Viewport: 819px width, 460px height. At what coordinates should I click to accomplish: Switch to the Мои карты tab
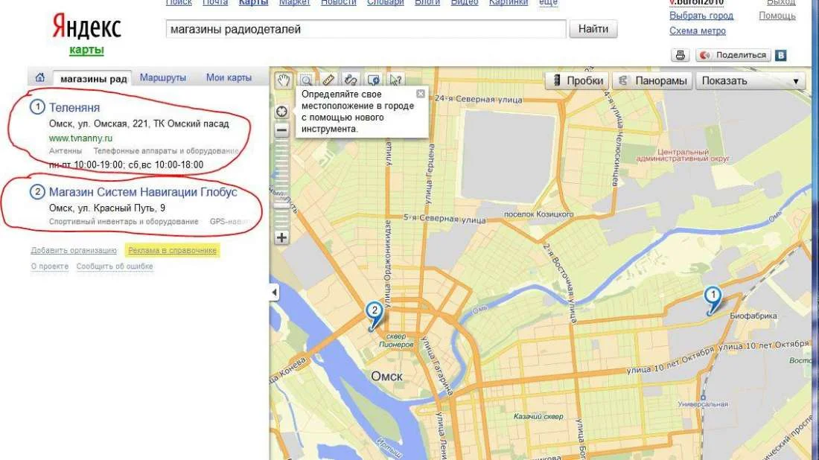[229, 77]
